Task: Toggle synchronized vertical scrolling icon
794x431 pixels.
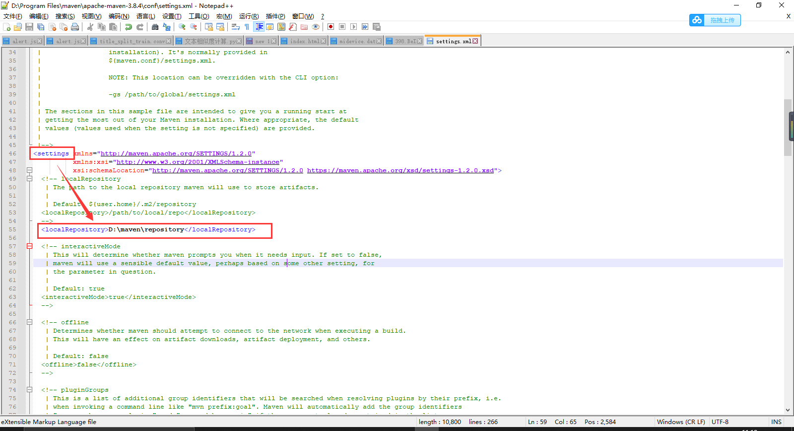Action: pyautogui.click(x=209, y=27)
